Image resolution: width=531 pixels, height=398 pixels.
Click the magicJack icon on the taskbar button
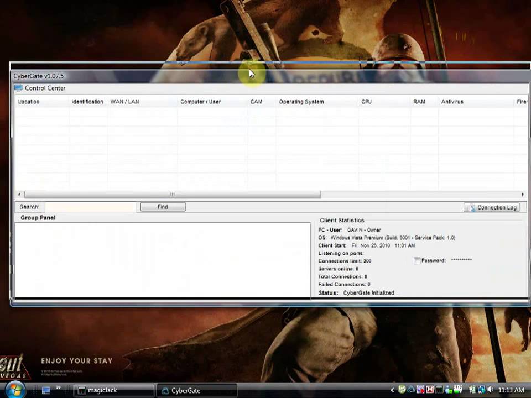coord(82,390)
